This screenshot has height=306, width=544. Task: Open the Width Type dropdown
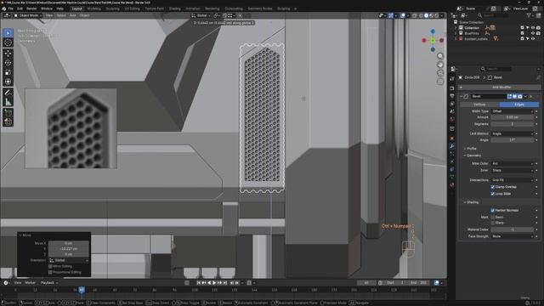coord(513,111)
